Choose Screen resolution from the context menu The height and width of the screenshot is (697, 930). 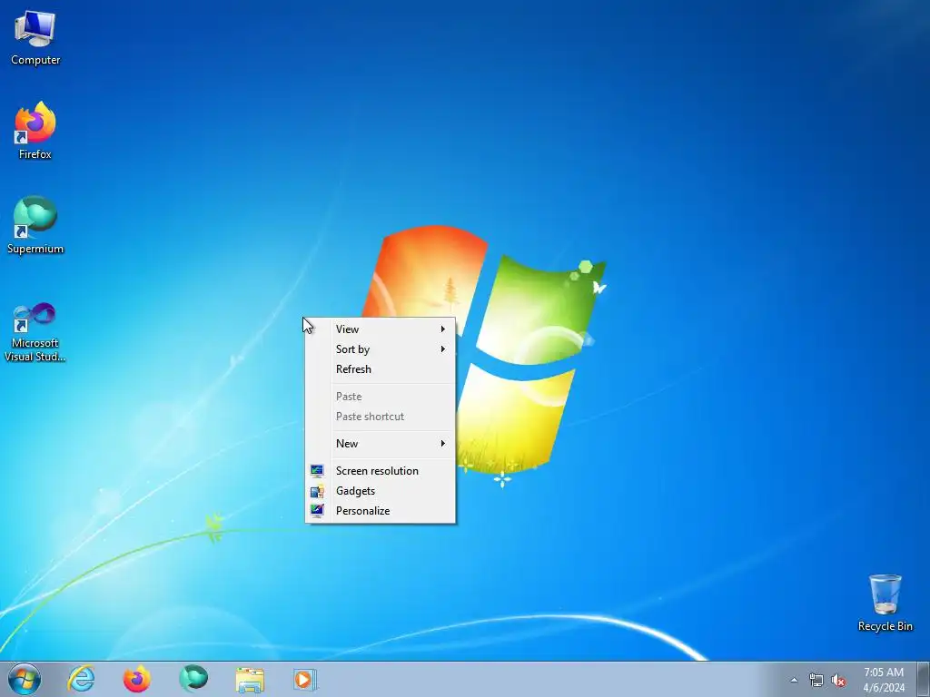click(381, 471)
